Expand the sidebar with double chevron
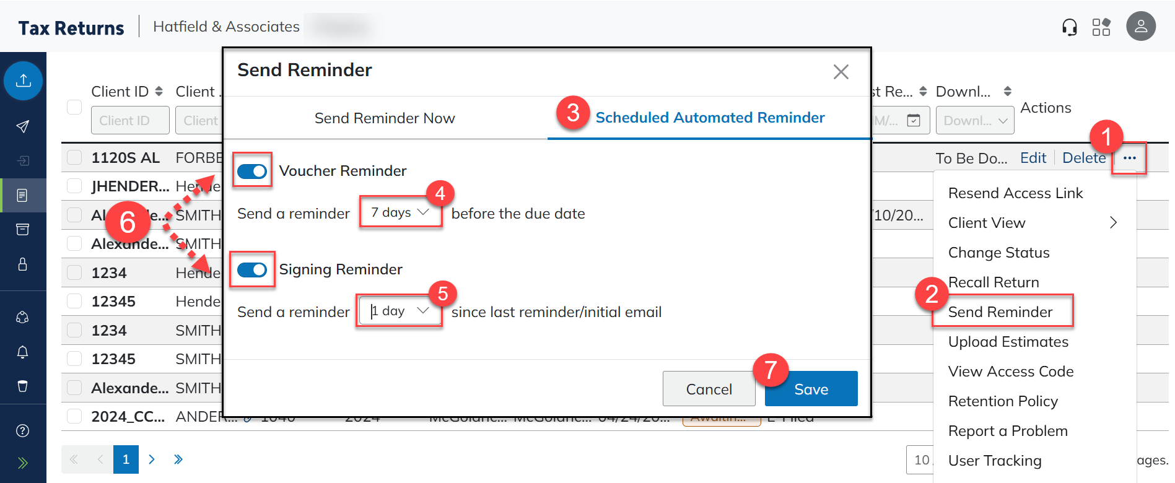 pos(23,463)
